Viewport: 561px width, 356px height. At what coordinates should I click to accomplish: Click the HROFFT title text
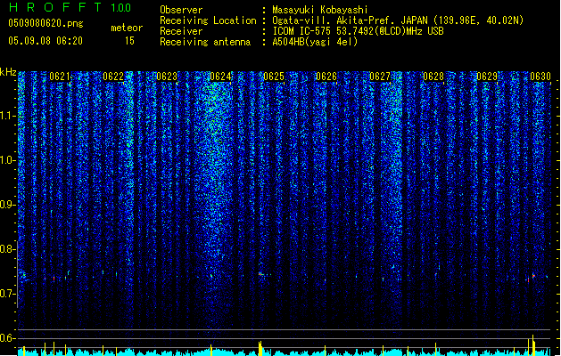(54, 7)
